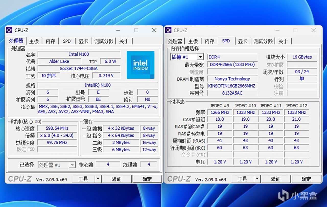Select the SPD tab in left window
Screen dimensions: 327x207
click(x=67, y=41)
